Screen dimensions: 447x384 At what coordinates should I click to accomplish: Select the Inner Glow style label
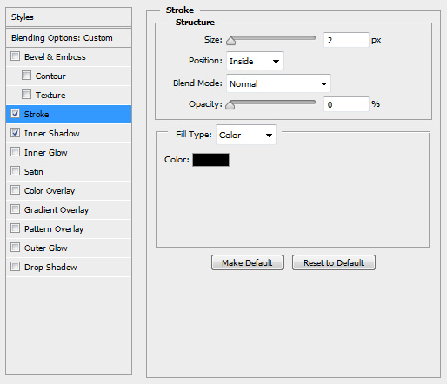[x=46, y=153]
